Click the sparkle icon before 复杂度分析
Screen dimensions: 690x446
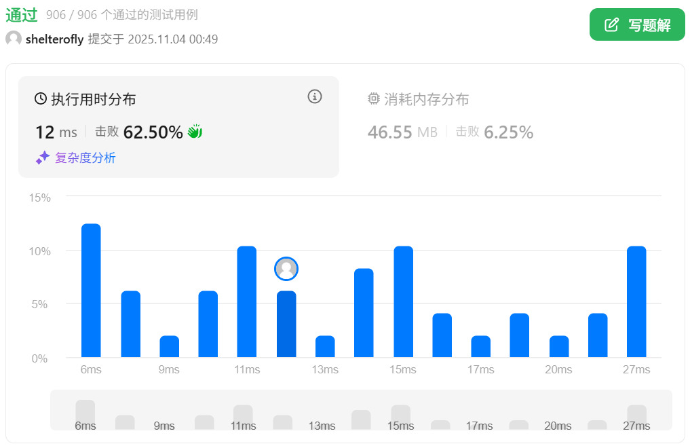pos(43,157)
